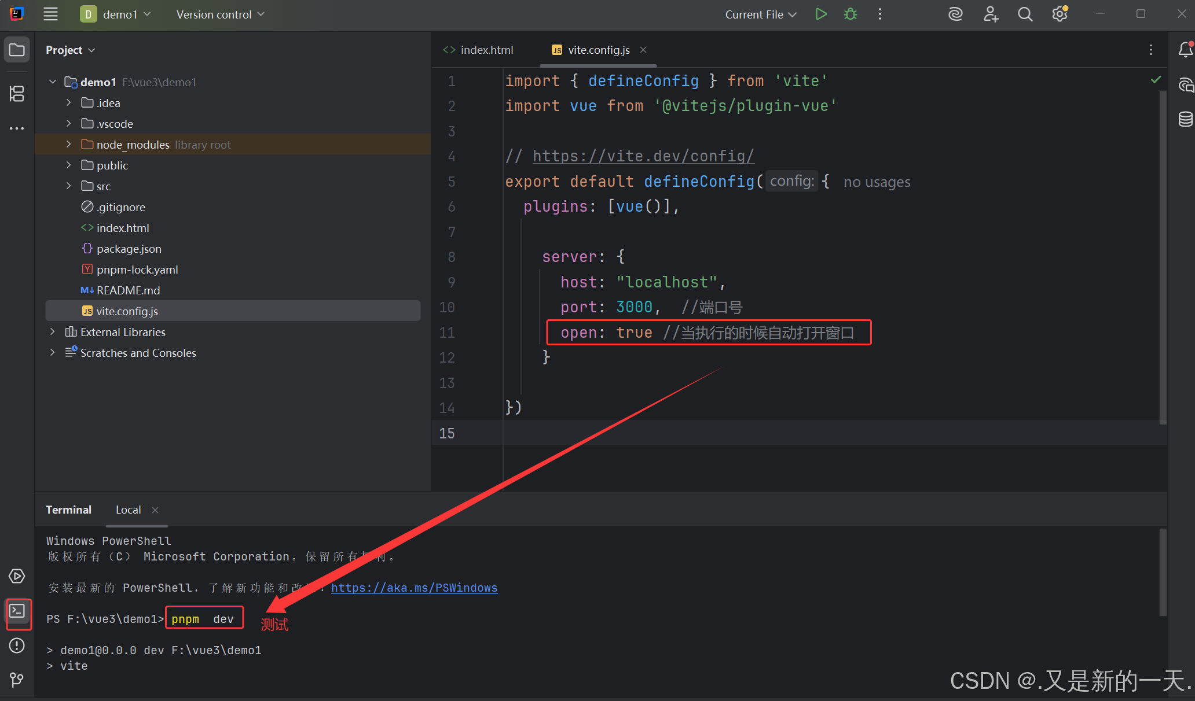Open the vite.dev/config link in comment
The width and height of the screenshot is (1195, 701).
[x=643, y=156]
